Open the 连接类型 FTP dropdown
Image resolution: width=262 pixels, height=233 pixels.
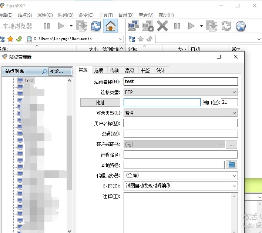pos(181,92)
